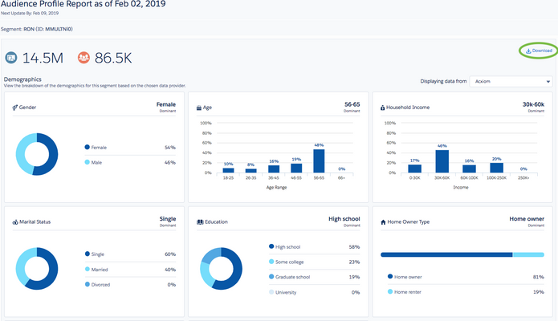This screenshot has width=558, height=321.
Task: Click the Home owner progress bar
Action: pyautogui.click(x=462, y=254)
